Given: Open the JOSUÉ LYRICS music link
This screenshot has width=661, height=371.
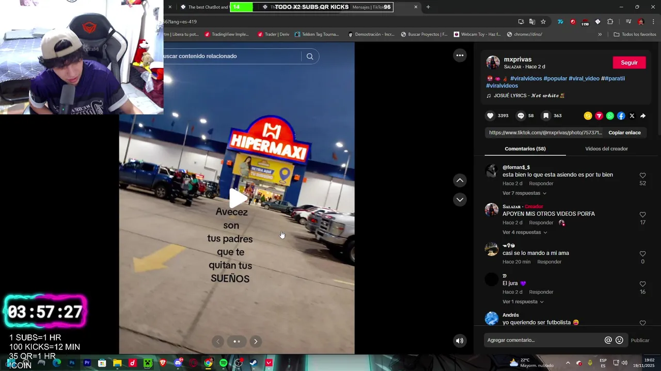Looking at the screenshot, I should pyautogui.click(x=525, y=96).
